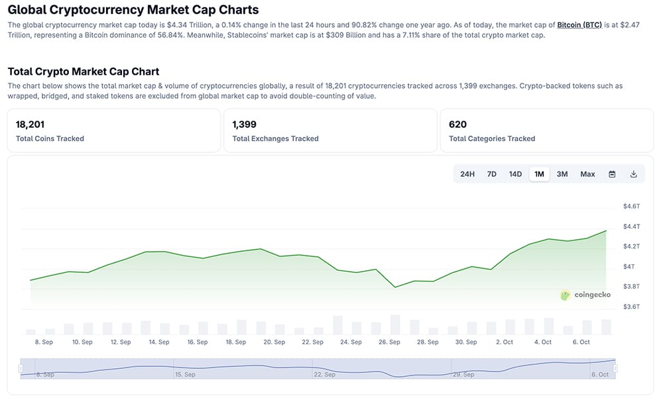The height and width of the screenshot is (404, 663).
Task: Click the Total Crypto Market Cap Chart heading
Action: point(84,72)
